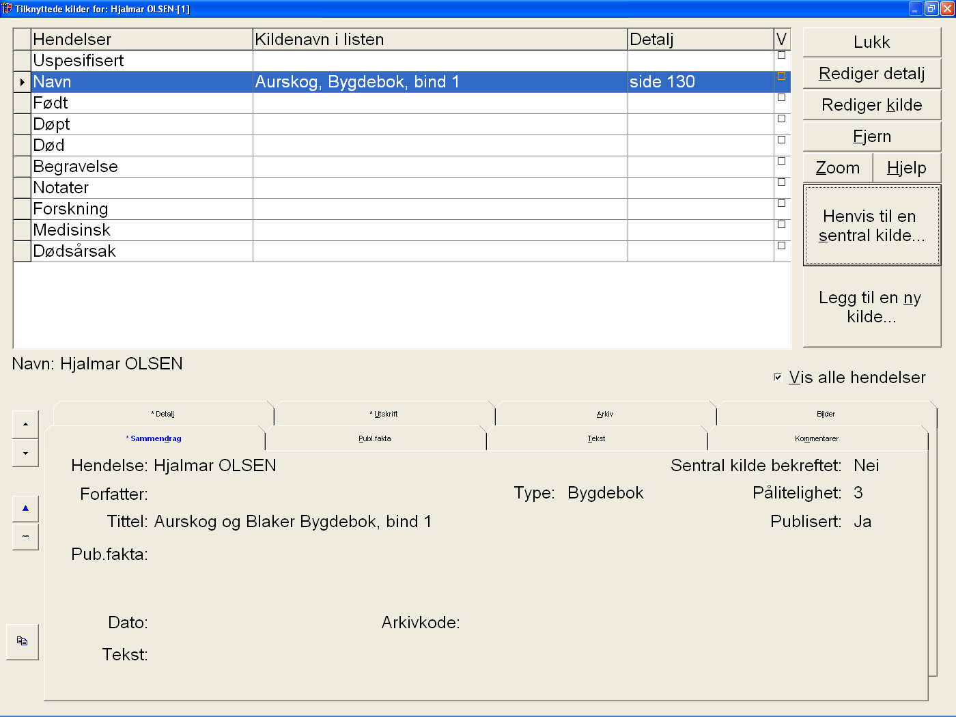Click the minus dash button under the blue triangle
This screenshot has width=956, height=717.
pyautogui.click(x=25, y=537)
